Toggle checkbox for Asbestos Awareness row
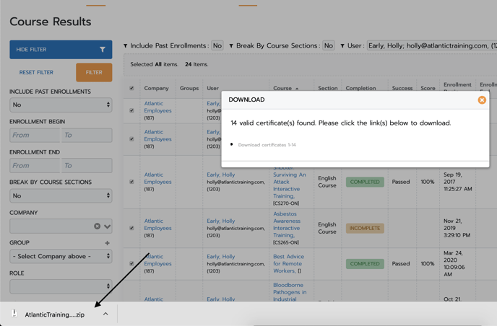The width and height of the screenshot is (497, 326). tap(131, 228)
